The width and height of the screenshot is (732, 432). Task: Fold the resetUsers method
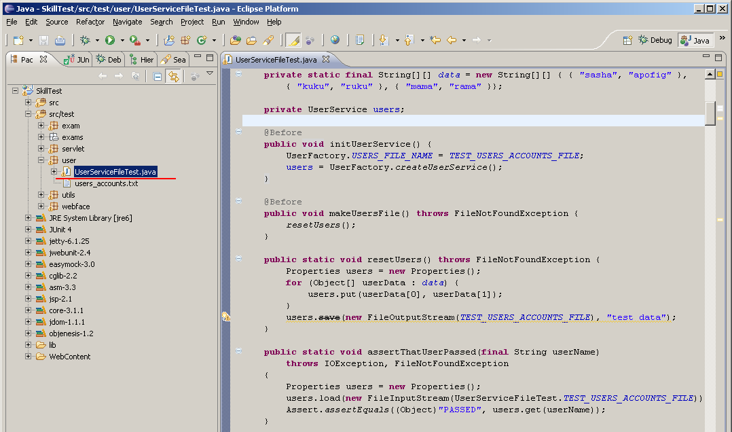pos(238,258)
